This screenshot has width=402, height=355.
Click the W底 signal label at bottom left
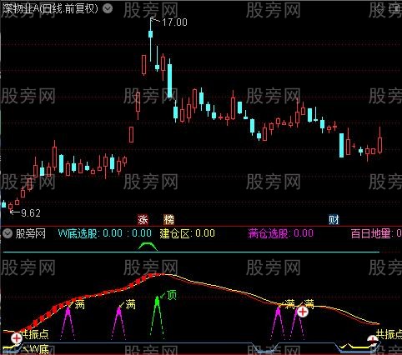click(x=39, y=349)
